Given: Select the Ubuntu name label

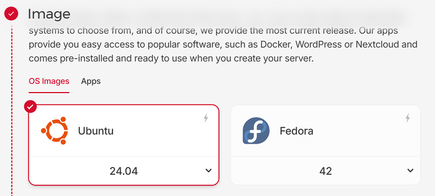Looking at the screenshot, I should tap(95, 131).
